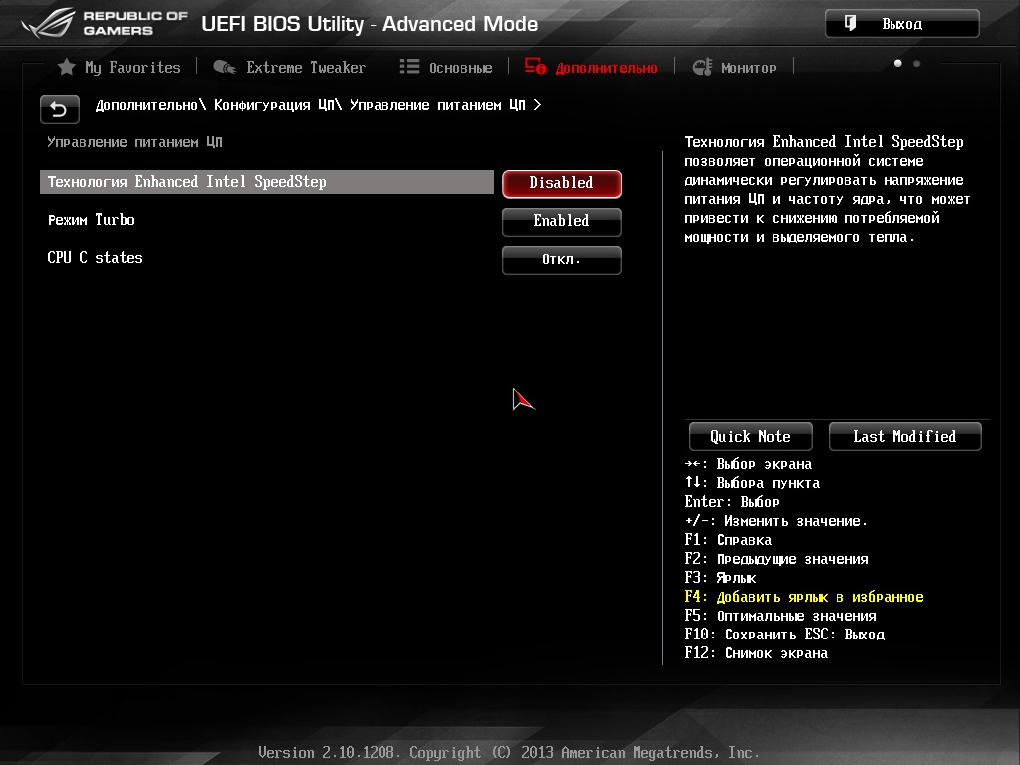The width and height of the screenshot is (1020, 765).
Task: Click the red Дополнительно tab icon
Action: [x=535, y=67]
